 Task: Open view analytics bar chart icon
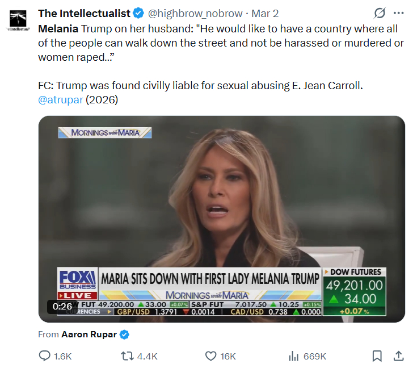[294, 356]
